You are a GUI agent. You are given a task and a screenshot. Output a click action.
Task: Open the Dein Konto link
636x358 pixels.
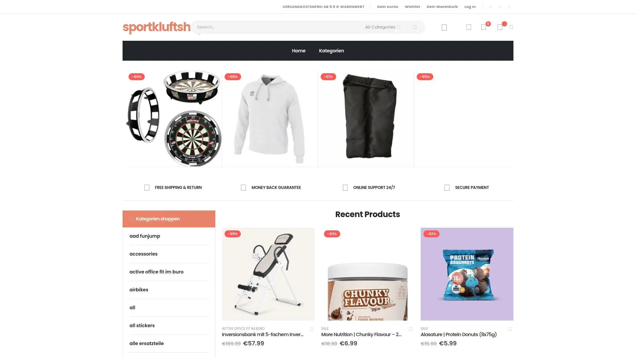[x=388, y=7]
